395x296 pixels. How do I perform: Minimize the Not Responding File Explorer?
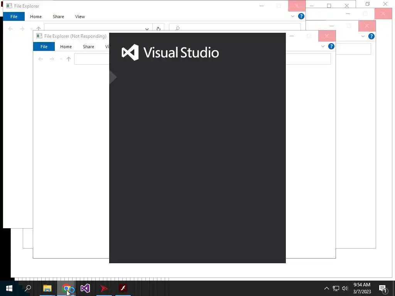292,36
